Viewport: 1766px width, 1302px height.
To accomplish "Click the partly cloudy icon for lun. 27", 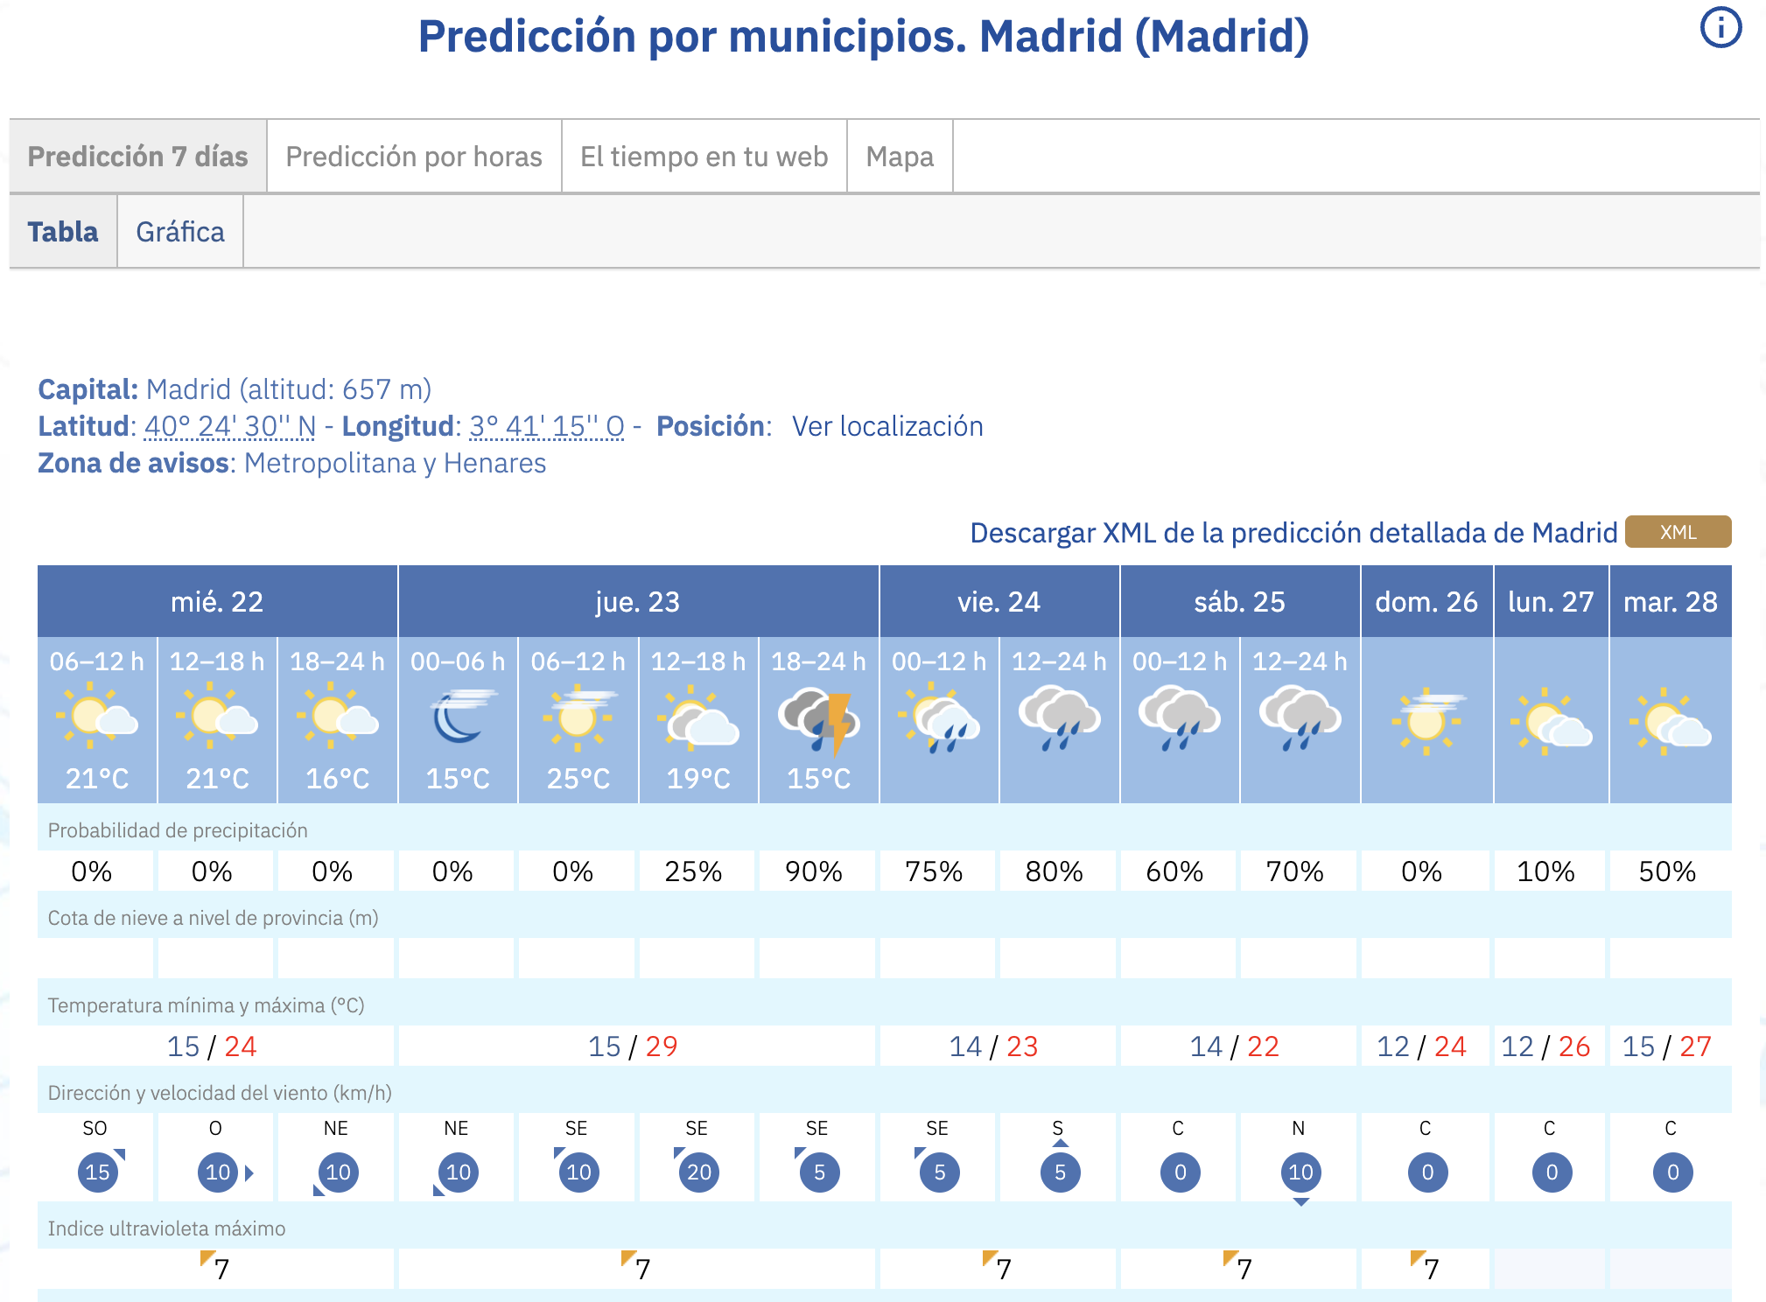I will [x=1550, y=719].
